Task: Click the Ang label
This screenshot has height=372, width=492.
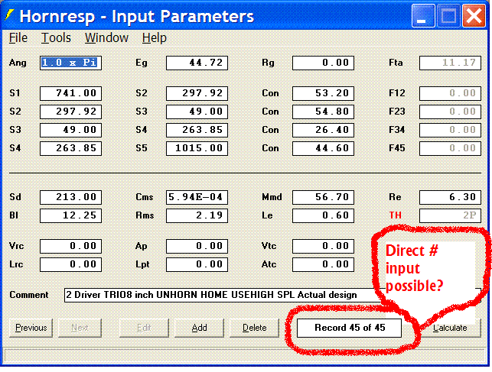Action: pyautogui.click(x=18, y=63)
